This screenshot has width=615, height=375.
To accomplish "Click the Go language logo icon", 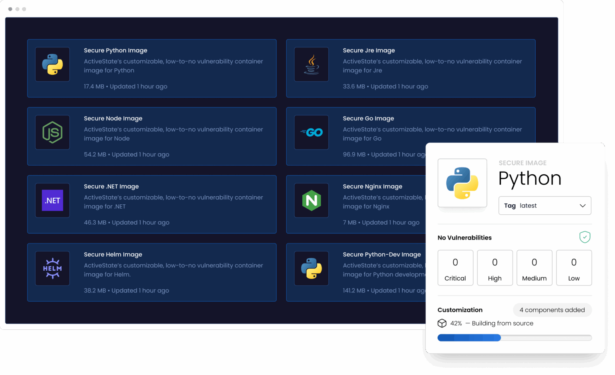I will click(312, 132).
